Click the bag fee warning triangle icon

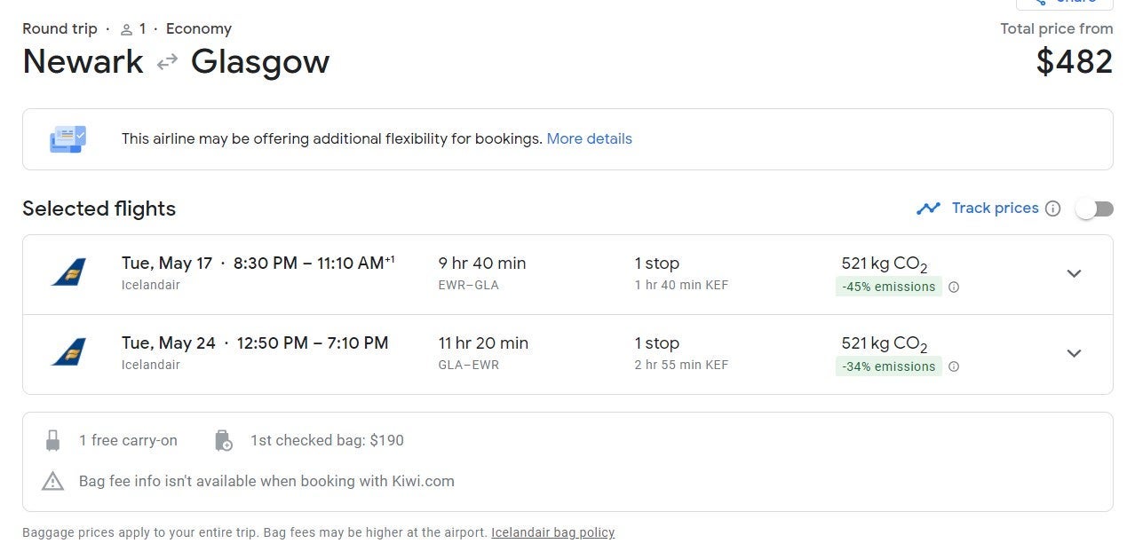pyautogui.click(x=53, y=481)
